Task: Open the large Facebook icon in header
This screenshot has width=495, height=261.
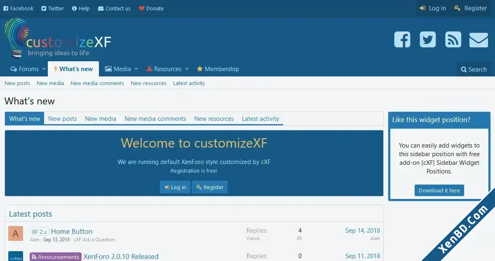Action: [x=402, y=39]
